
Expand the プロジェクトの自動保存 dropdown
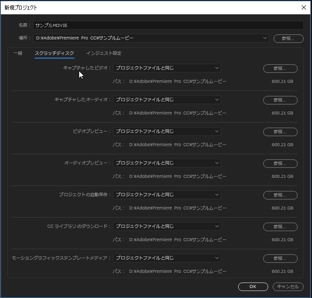point(167,195)
